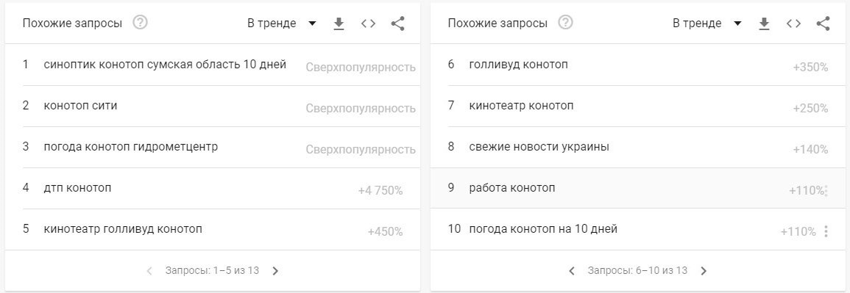The height and width of the screenshot is (293, 850).
Task: Download CSV from the left related queries panel
Action: [339, 23]
